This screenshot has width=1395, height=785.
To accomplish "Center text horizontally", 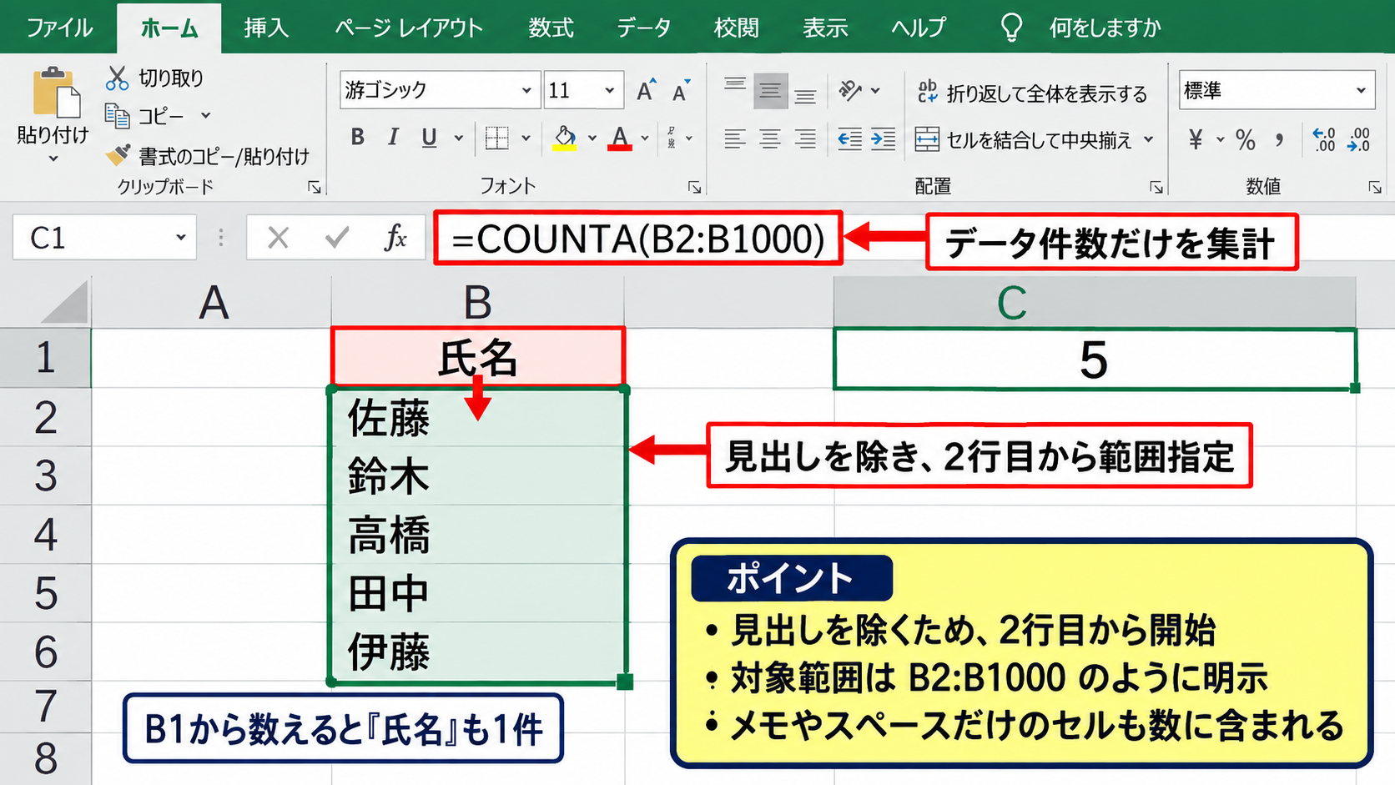I will (770, 138).
